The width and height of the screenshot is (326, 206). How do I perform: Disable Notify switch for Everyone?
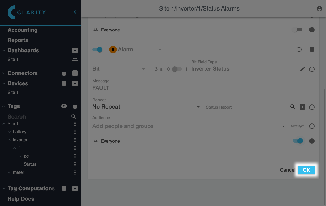[x=298, y=141]
